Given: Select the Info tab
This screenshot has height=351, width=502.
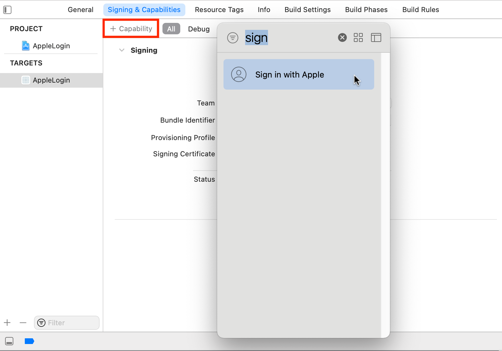Looking at the screenshot, I should click(x=264, y=10).
